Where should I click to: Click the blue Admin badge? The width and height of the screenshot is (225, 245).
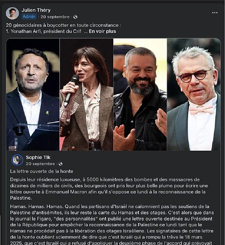(x=29, y=17)
